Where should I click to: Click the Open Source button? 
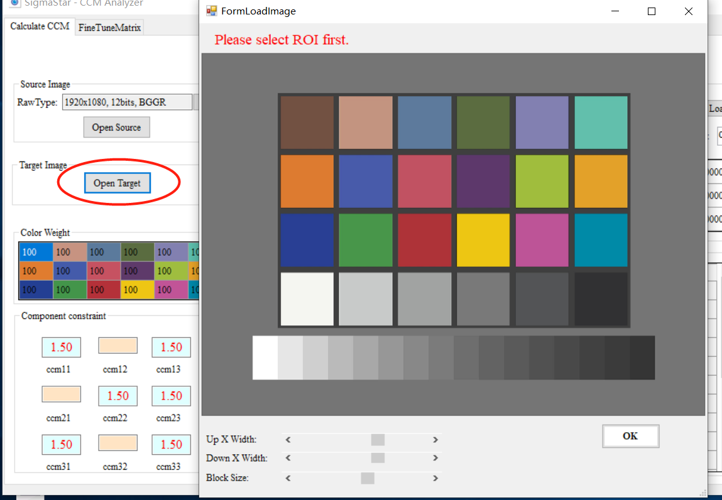116,127
